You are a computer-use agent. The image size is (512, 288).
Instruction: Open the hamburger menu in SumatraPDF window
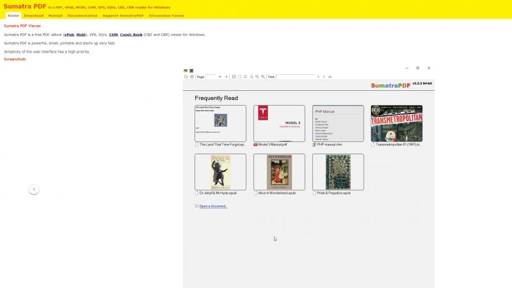[191, 70]
